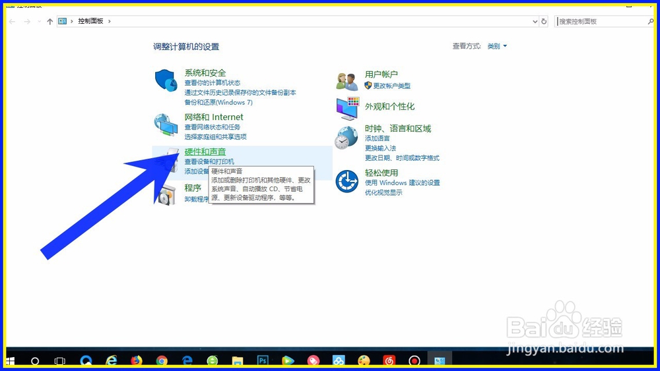Click 添加语言
Image resolution: width=660 pixels, height=371 pixels.
point(377,138)
